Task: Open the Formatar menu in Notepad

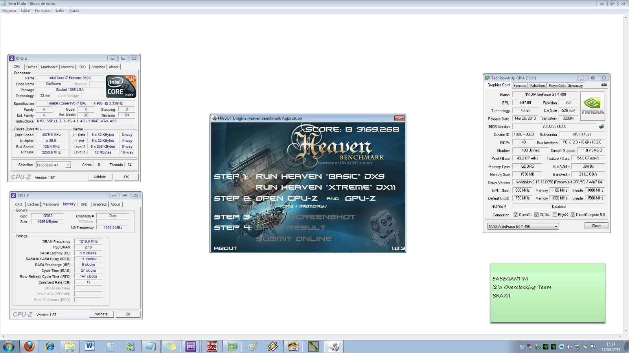Action: [43, 11]
